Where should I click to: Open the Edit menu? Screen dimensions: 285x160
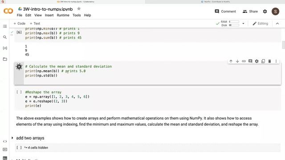click(28, 15)
